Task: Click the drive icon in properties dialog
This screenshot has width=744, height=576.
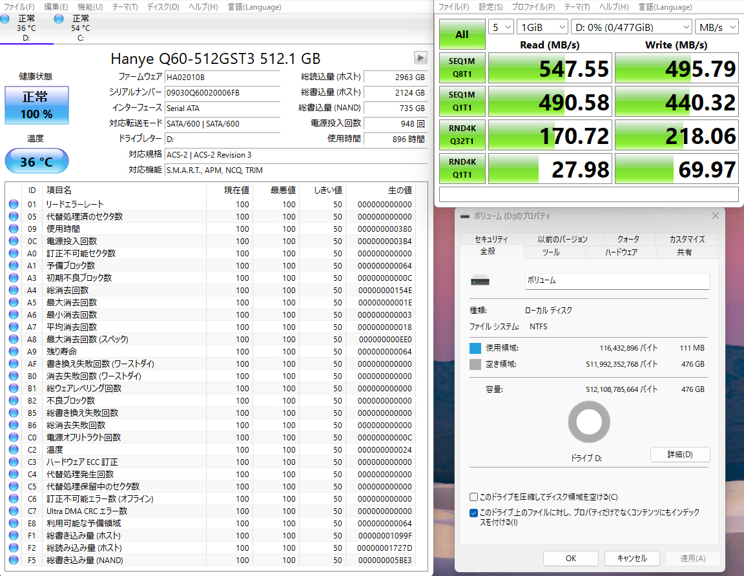Action: tap(480, 281)
